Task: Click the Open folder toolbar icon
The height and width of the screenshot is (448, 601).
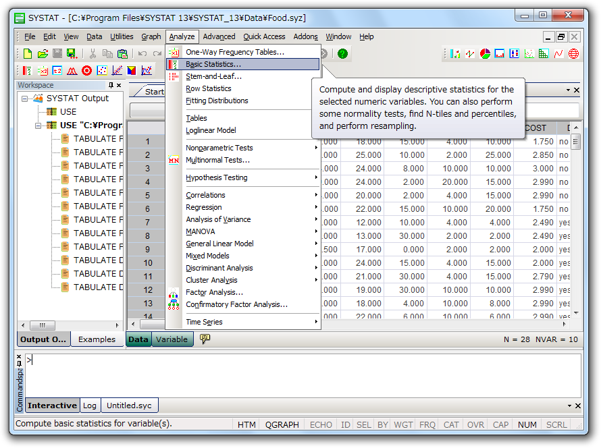Action: pos(43,53)
